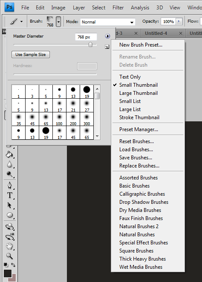The height and width of the screenshot is (282, 202).
Task: Load the Wet Media Brushes set
Action: click(148, 267)
